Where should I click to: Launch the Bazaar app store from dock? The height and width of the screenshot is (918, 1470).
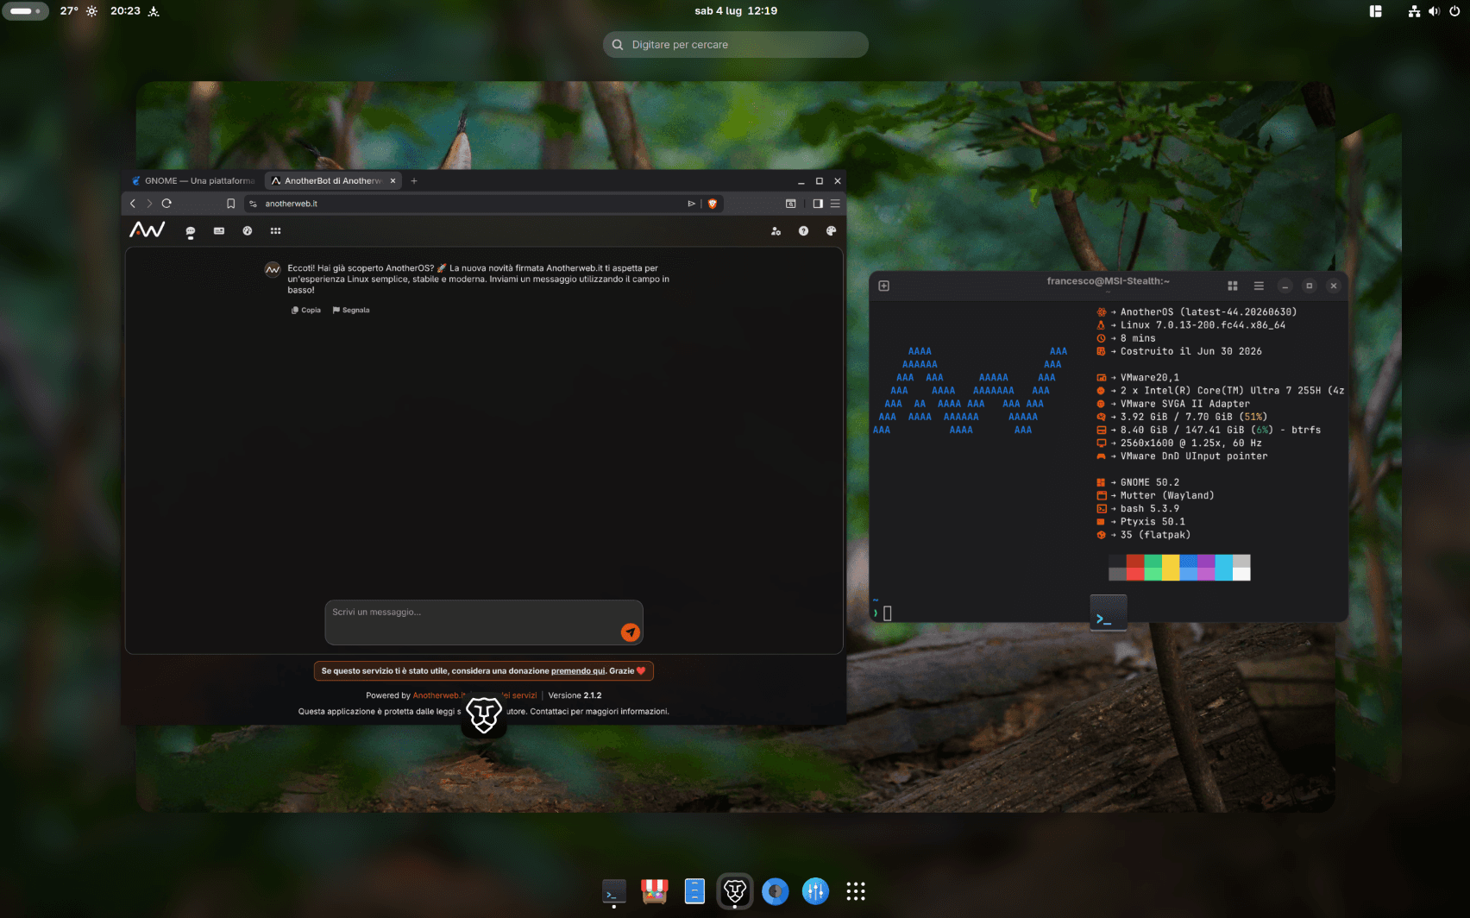pos(655,891)
